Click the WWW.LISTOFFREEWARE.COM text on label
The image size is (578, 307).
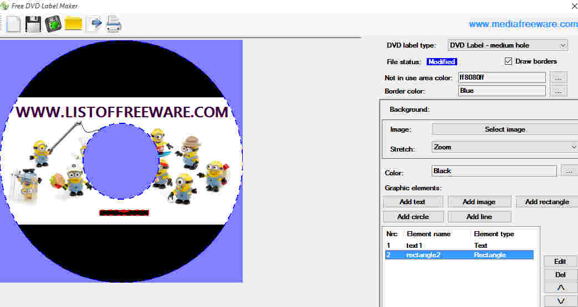coord(122,112)
